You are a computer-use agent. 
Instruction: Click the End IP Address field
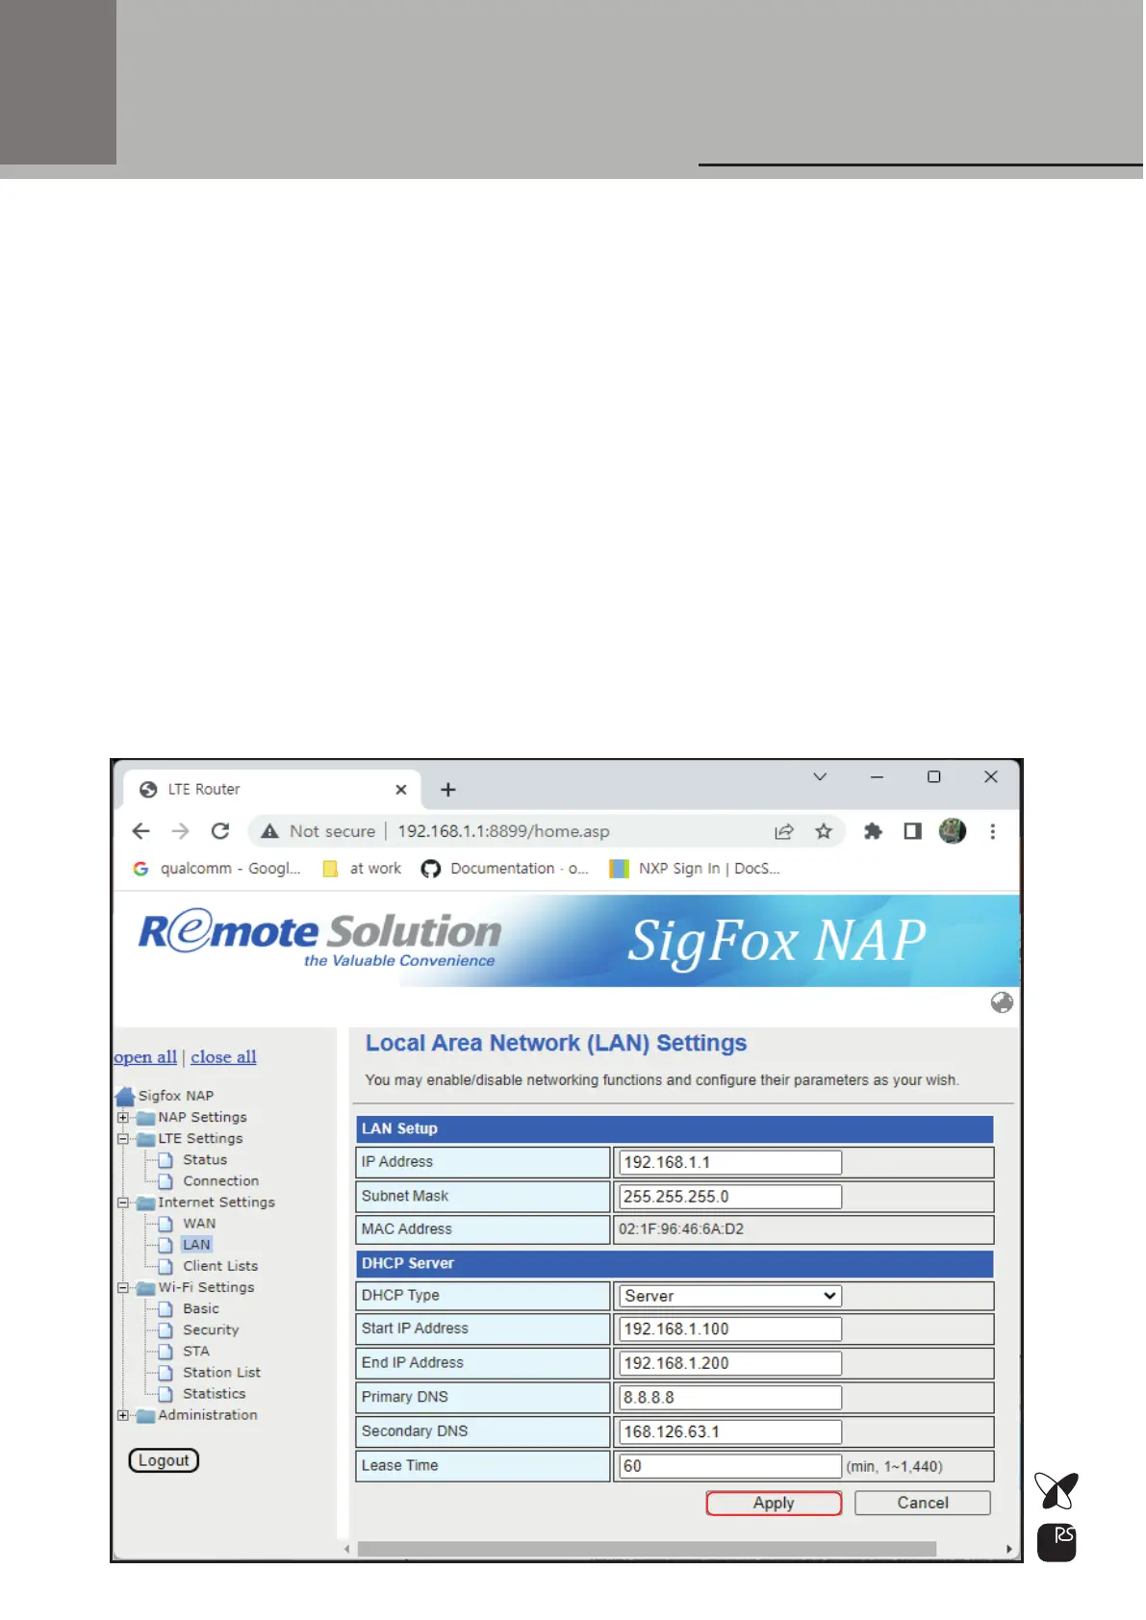click(x=730, y=1363)
